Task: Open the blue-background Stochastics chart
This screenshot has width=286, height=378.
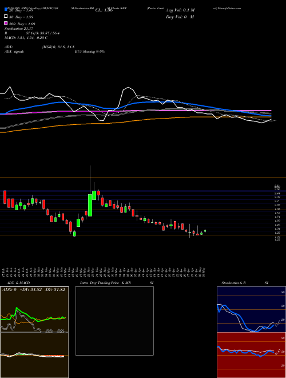Action: coord(251,309)
